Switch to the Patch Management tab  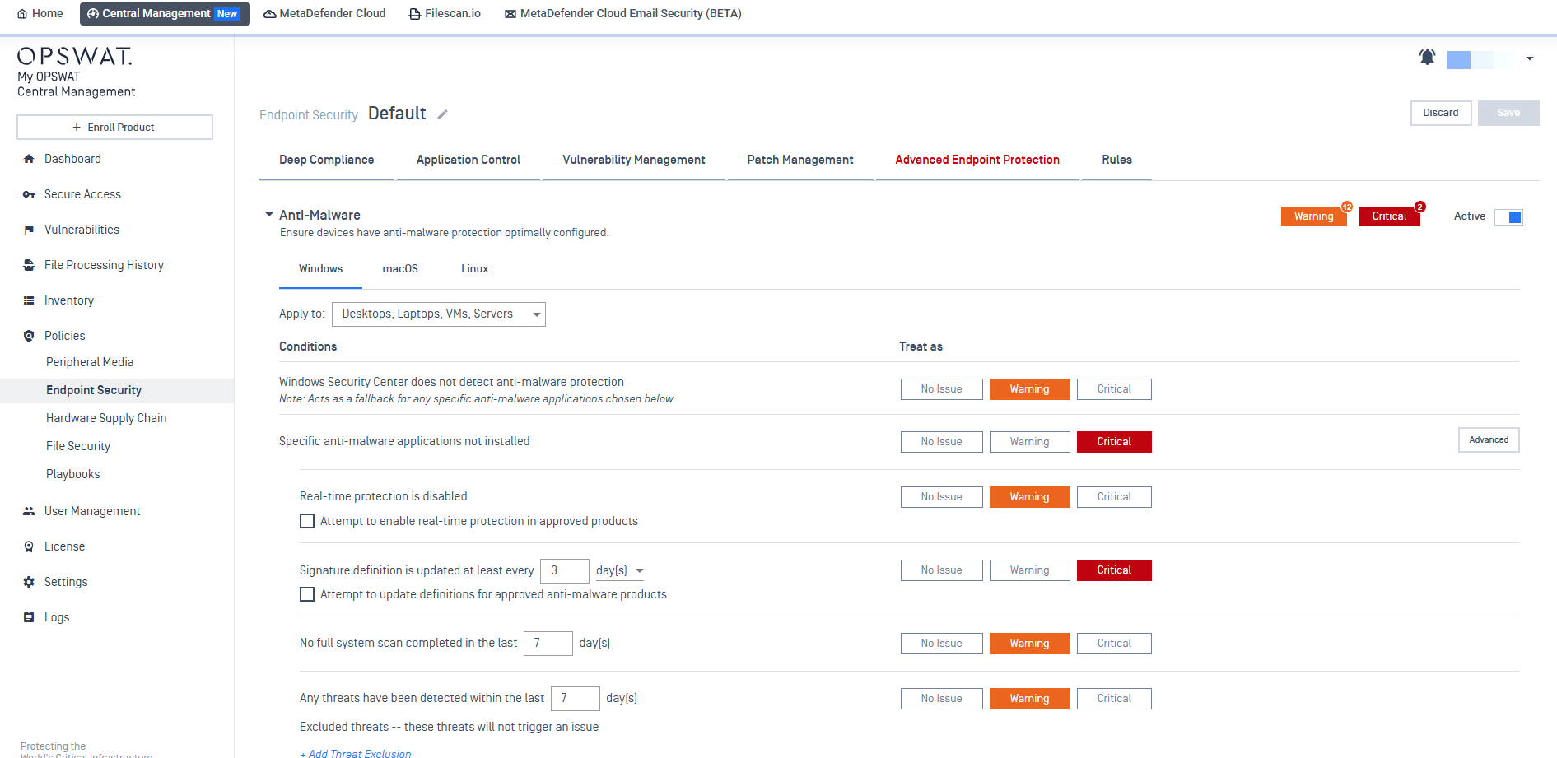[799, 160]
